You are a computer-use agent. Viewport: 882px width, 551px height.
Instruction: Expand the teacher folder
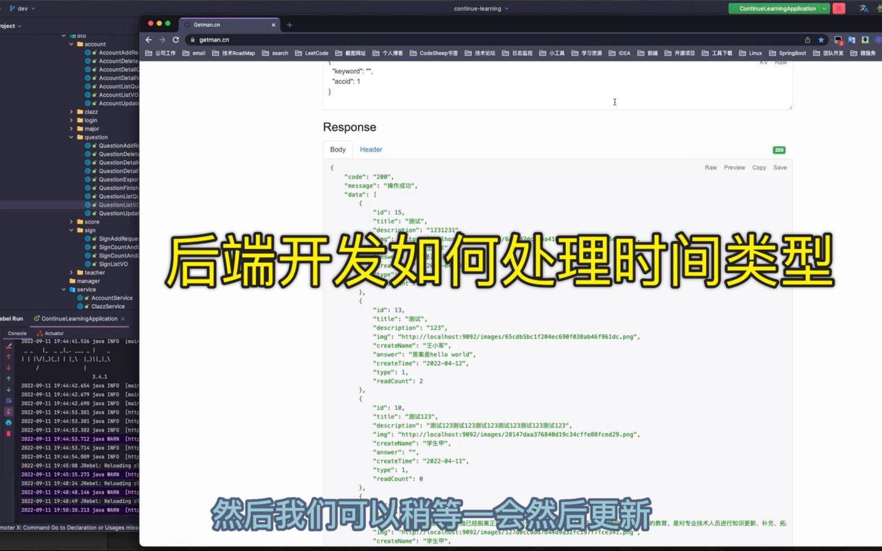pyautogui.click(x=72, y=272)
